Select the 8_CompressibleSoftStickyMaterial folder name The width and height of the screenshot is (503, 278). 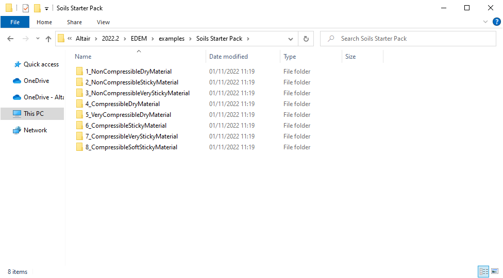[x=131, y=147]
